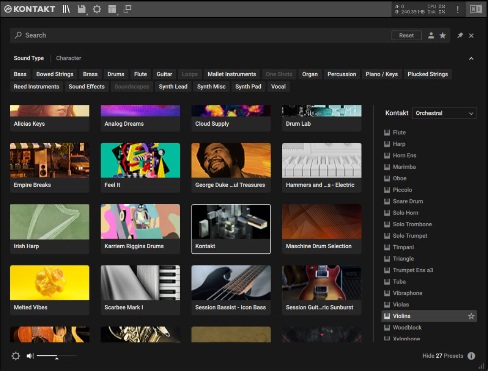Collapse the tag filter with chevron

point(471,59)
